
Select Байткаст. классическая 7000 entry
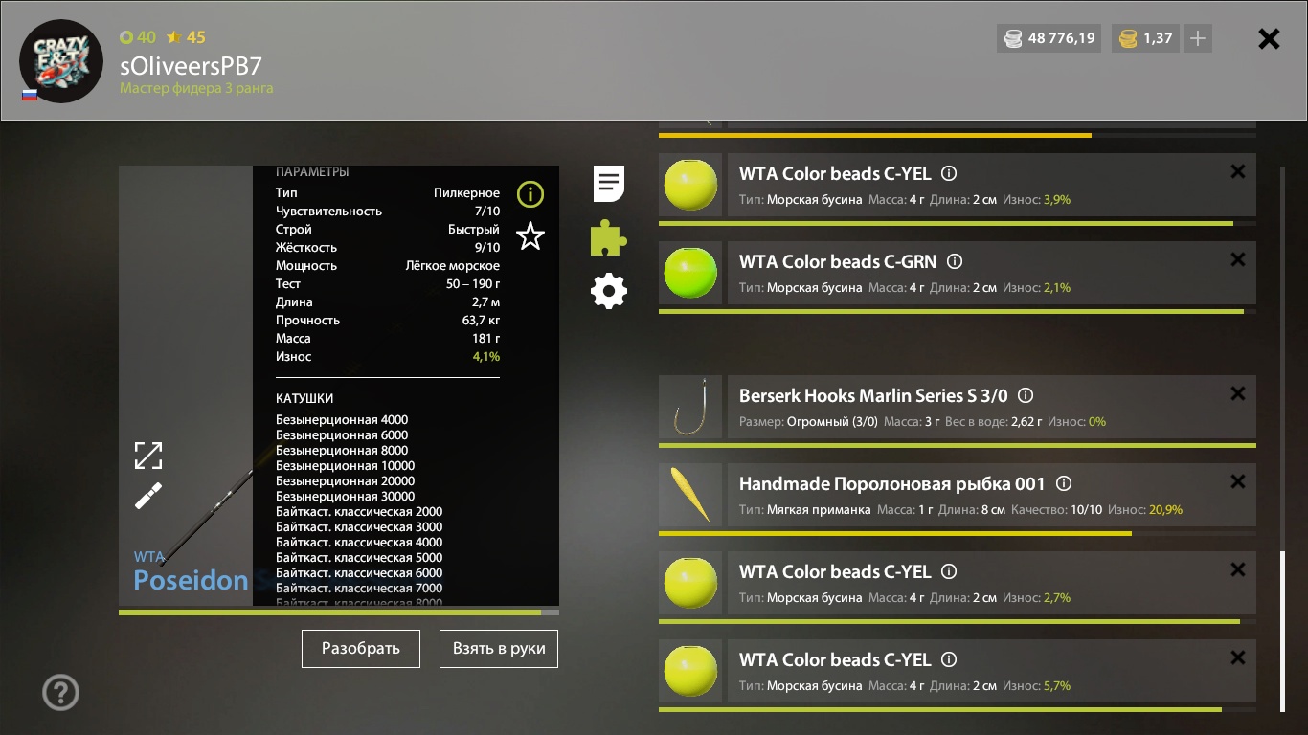359,588
